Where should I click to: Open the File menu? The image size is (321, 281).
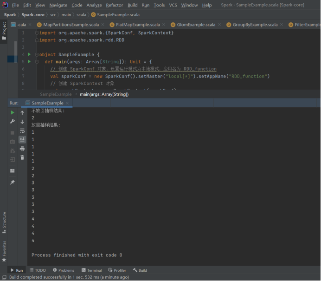pyautogui.click(x=15, y=5)
